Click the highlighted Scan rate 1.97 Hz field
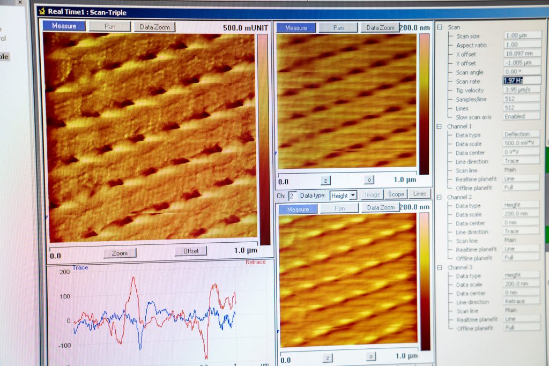 coord(522,80)
